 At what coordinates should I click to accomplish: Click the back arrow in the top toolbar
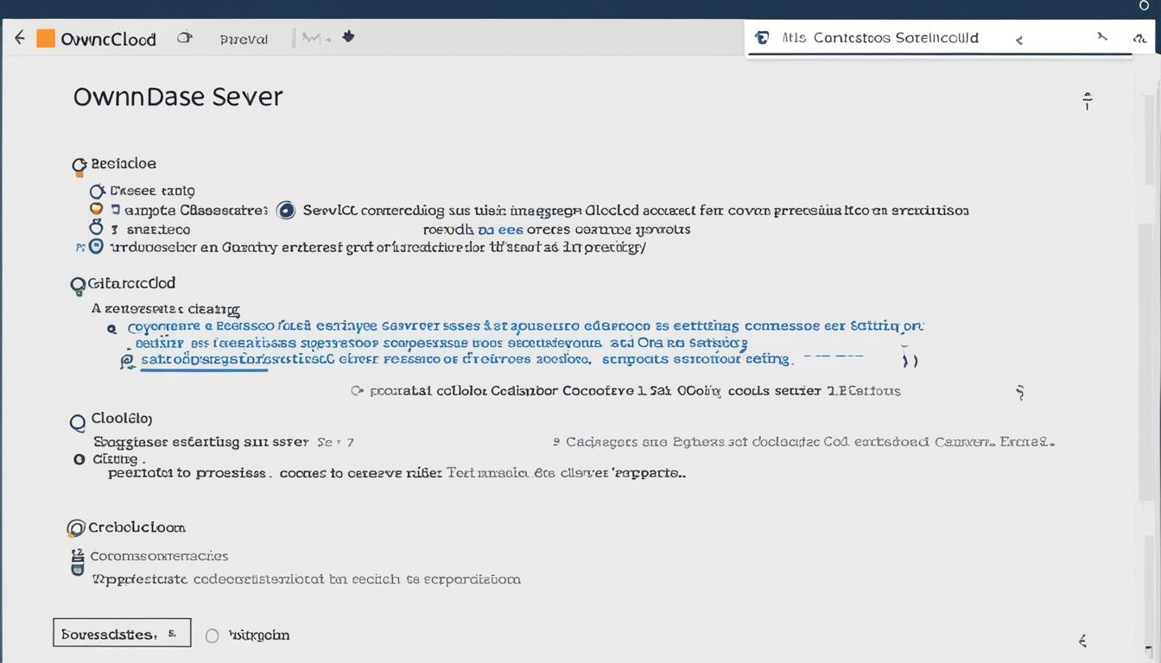pyautogui.click(x=19, y=37)
